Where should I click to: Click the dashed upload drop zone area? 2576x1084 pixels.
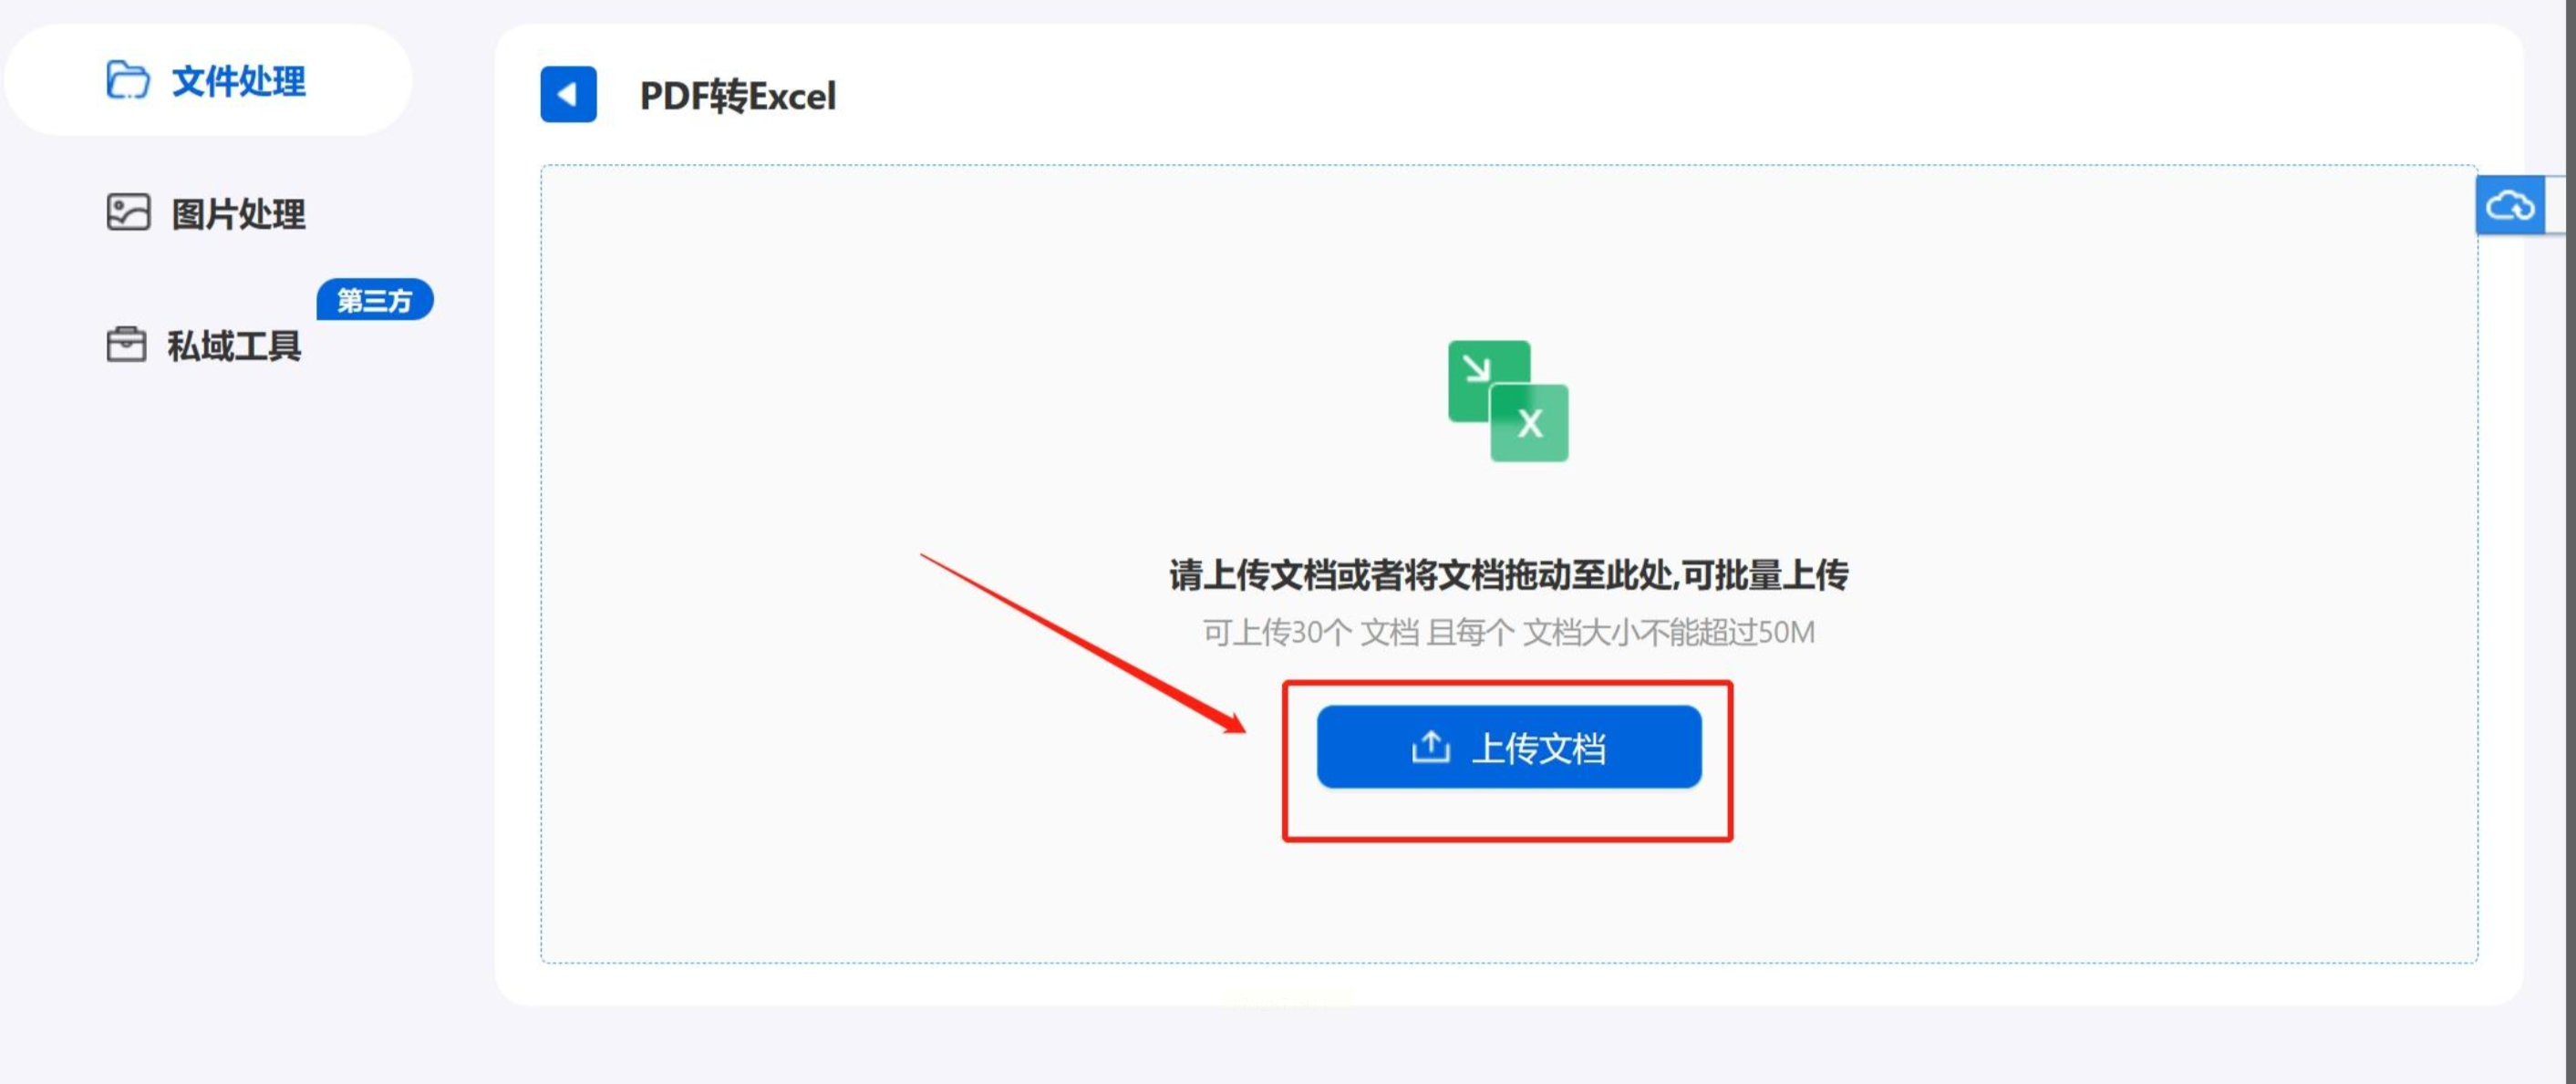click(x=1508, y=564)
